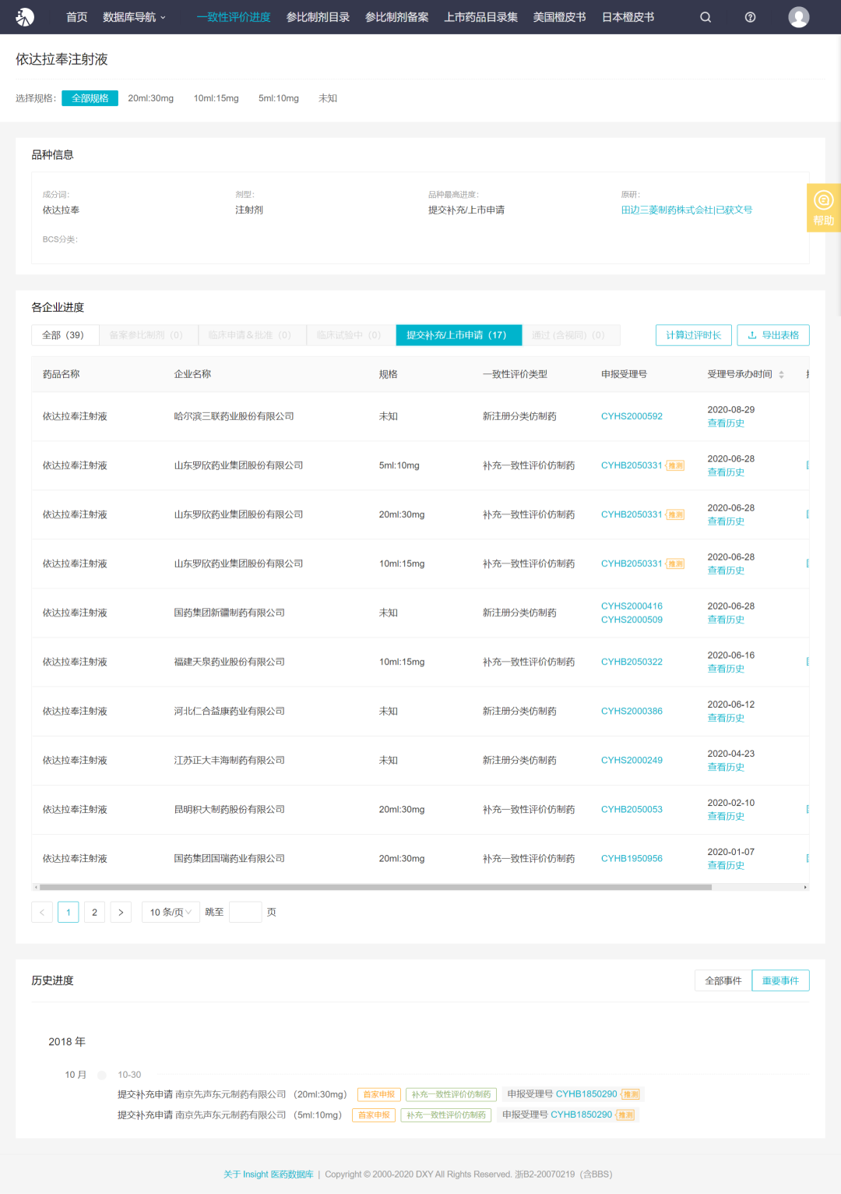Click 计算过评时长 button
This screenshot has height=1194, width=841.
click(694, 335)
